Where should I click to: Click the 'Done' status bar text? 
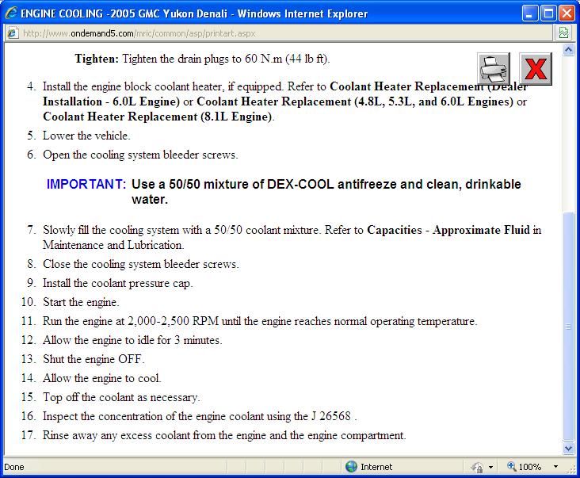[14, 467]
